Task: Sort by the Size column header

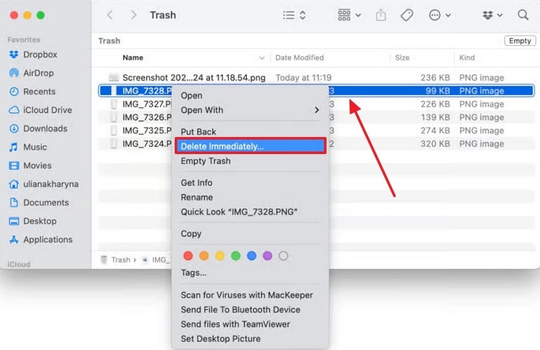Action: pyautogui.click(x=402, y=58)
